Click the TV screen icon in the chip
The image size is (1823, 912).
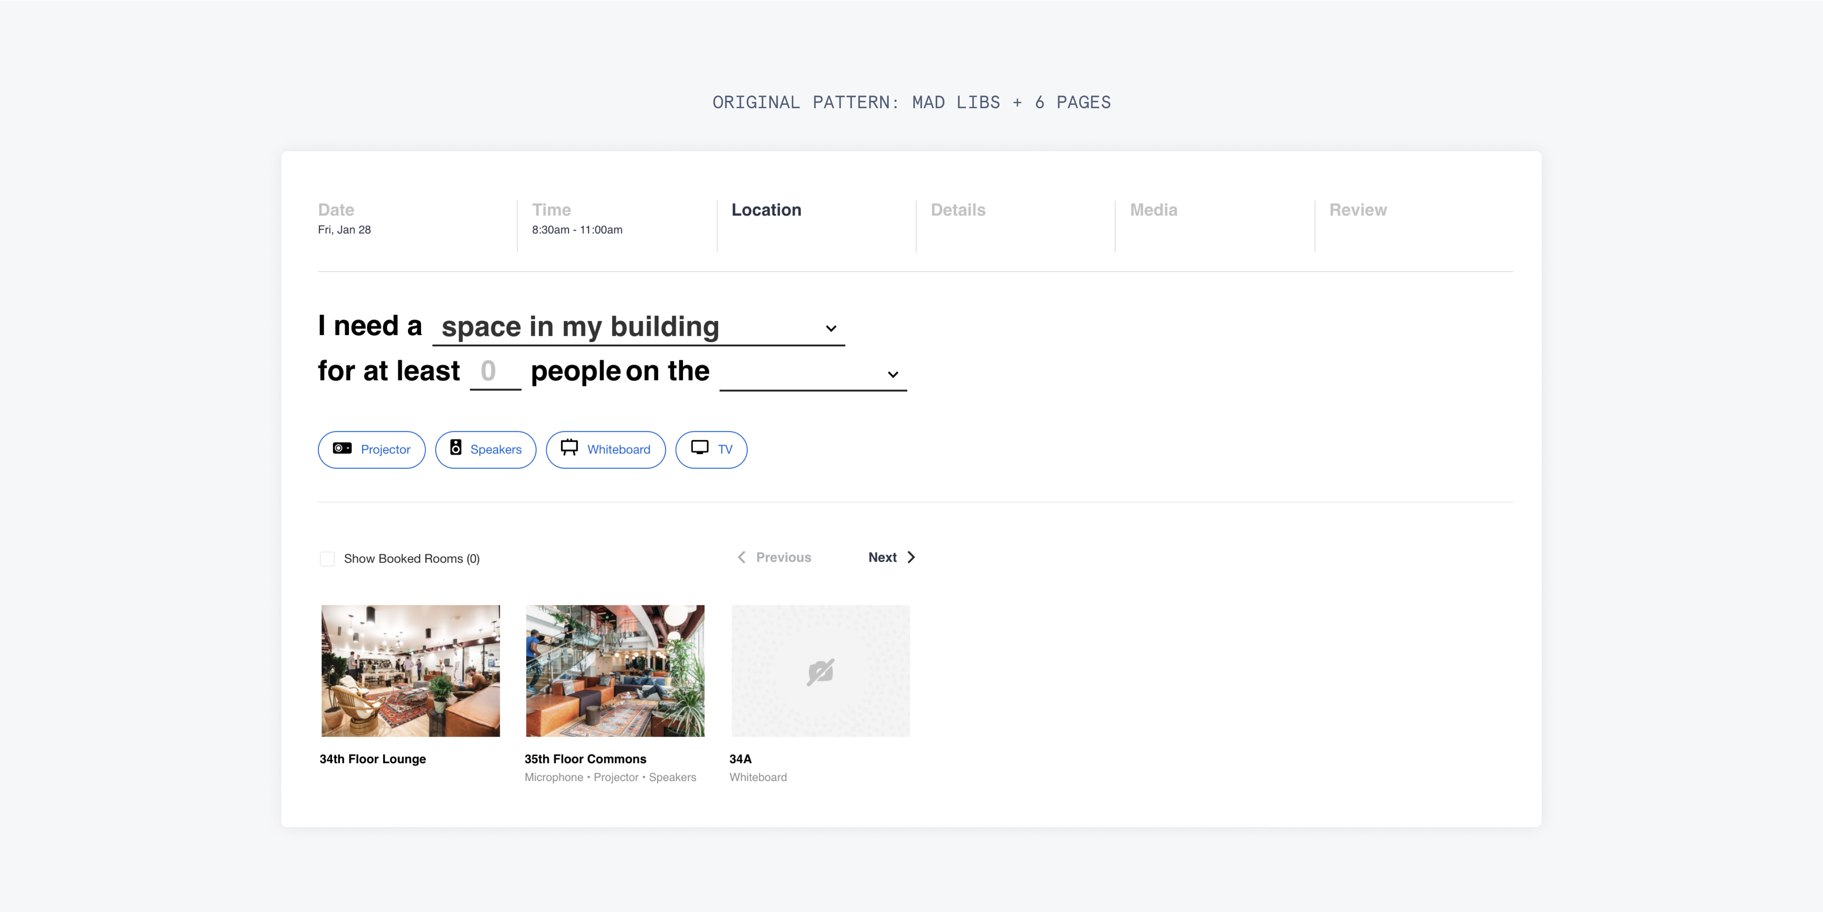pos(699,447)
